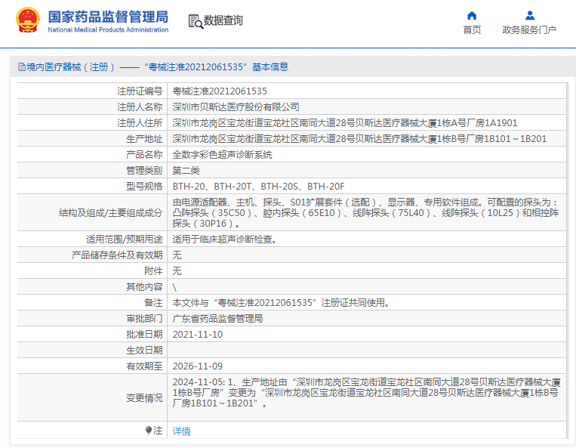Screen dimensions: 576x448
Task: Click the bullet icon beside 注
Action: point(149,430)
